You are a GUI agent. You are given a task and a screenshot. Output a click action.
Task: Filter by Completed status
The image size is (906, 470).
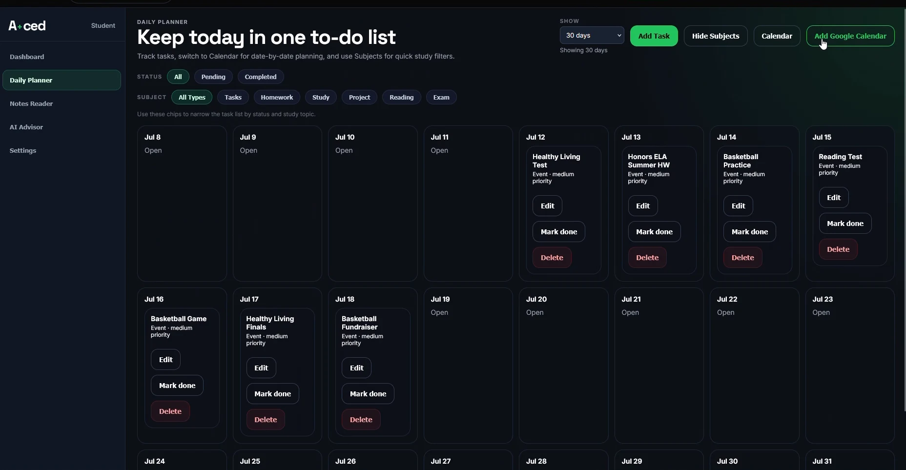tap(260, 77)
